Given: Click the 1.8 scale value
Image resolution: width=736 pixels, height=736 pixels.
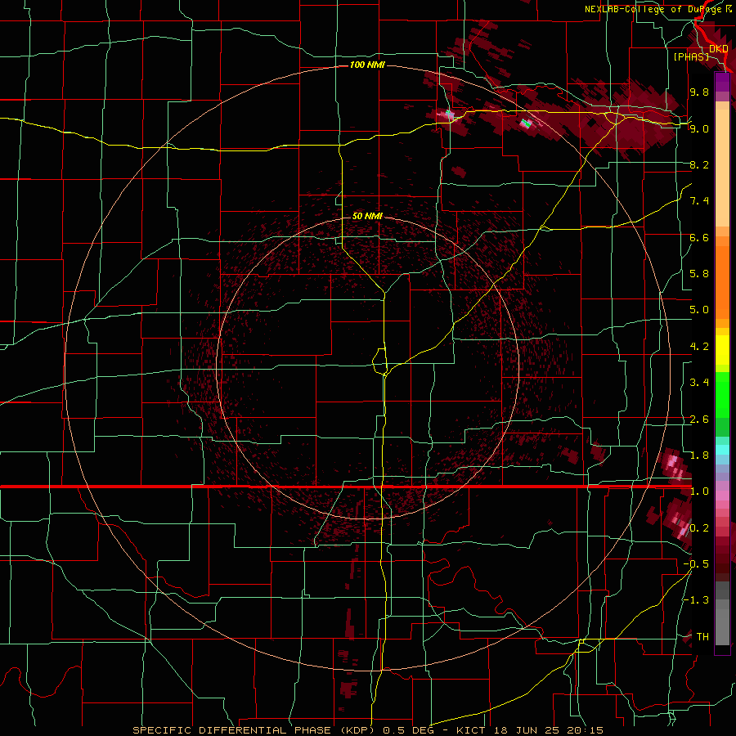Looking at the screenshot, I should (x=699, y=456).
